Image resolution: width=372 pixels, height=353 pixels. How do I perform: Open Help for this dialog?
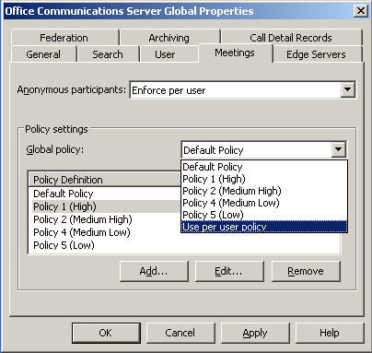click(x=330, y=333)
